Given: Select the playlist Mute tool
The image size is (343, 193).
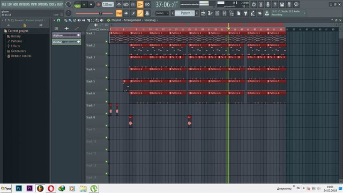Looking at the screenshot, I should pos(79,20).
